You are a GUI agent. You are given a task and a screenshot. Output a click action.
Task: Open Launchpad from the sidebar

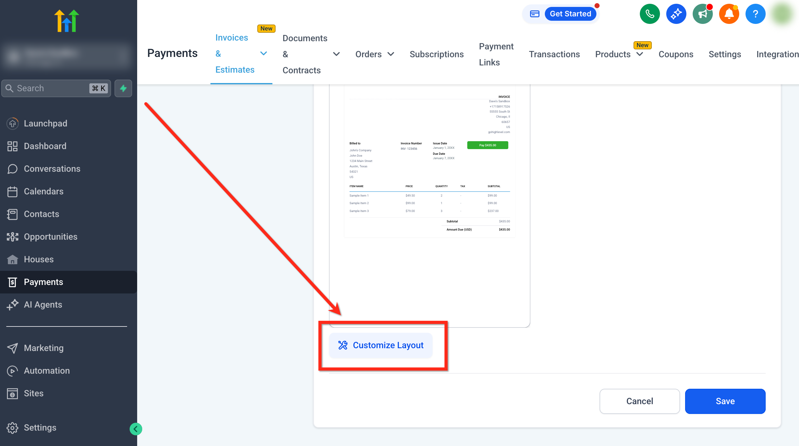[45, 123]
